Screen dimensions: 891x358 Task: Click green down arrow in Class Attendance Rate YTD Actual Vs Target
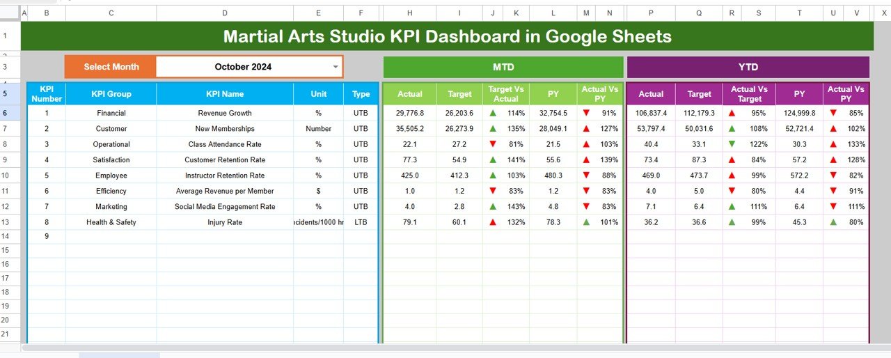pos(732,144)
